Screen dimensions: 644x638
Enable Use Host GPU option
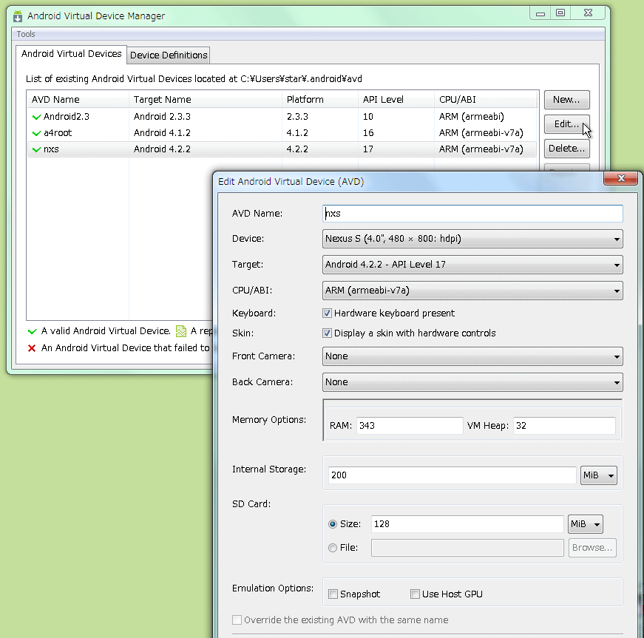coord(416,594)
